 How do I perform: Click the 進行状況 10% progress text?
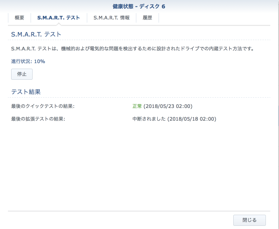[x=28, y=62]
